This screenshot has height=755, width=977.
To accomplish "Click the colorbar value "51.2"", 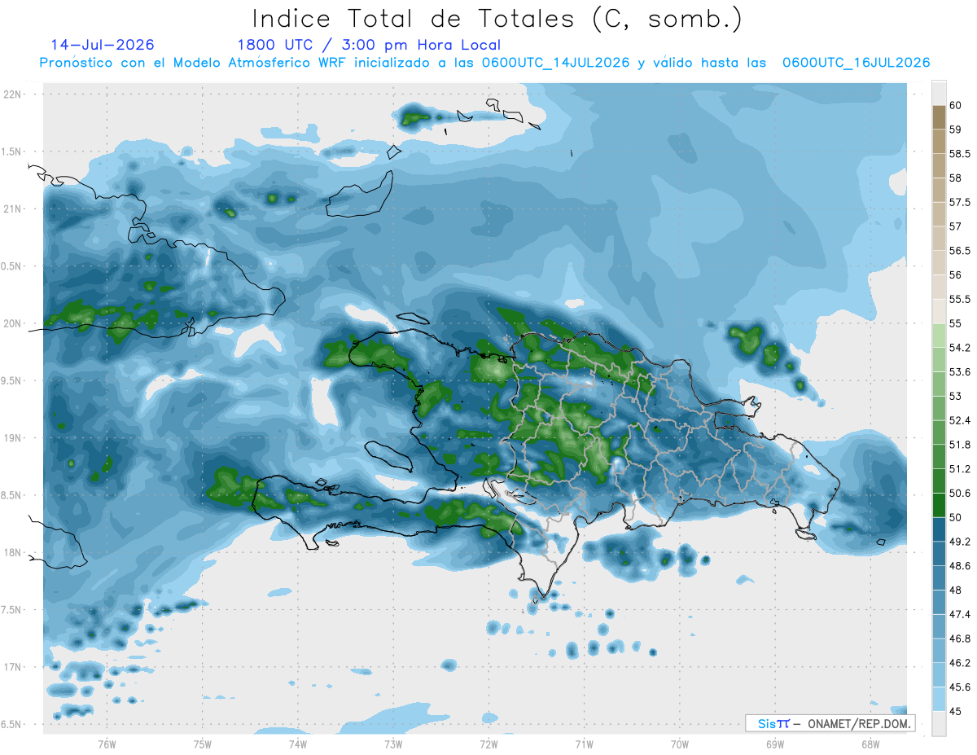I will [961, 469].
